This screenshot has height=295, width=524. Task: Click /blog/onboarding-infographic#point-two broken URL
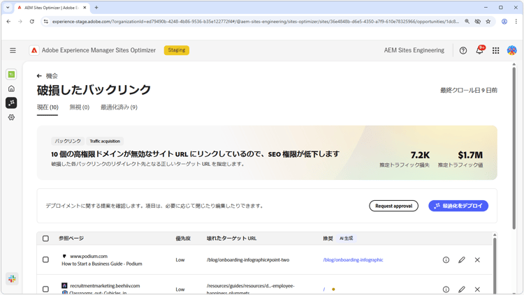[x=248, y=260]
